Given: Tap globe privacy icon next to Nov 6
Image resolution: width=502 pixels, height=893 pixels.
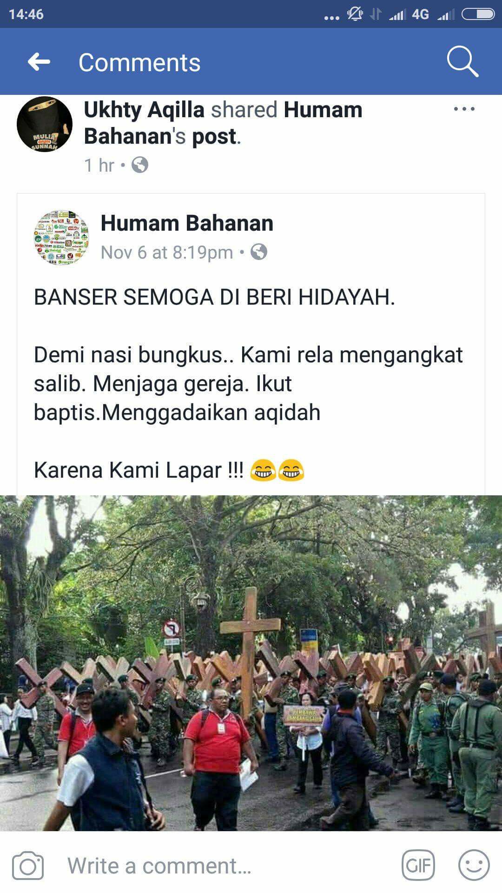Looking at the screenshot, I should [x=259, y=252].
